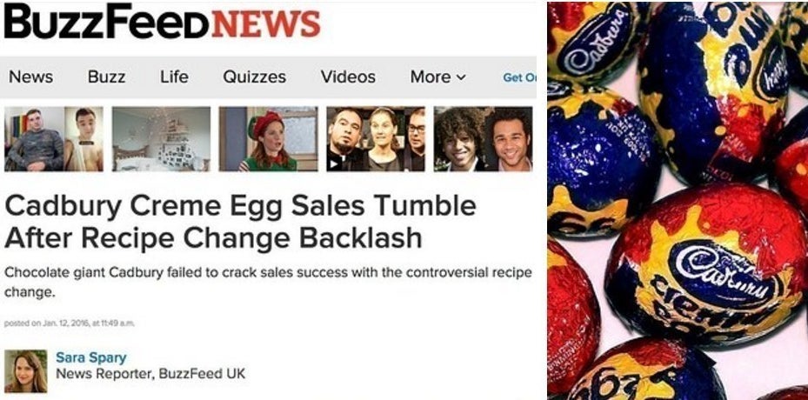Click the chevron next to More
The image size is (808, 400).
click(x=461, y=78)
